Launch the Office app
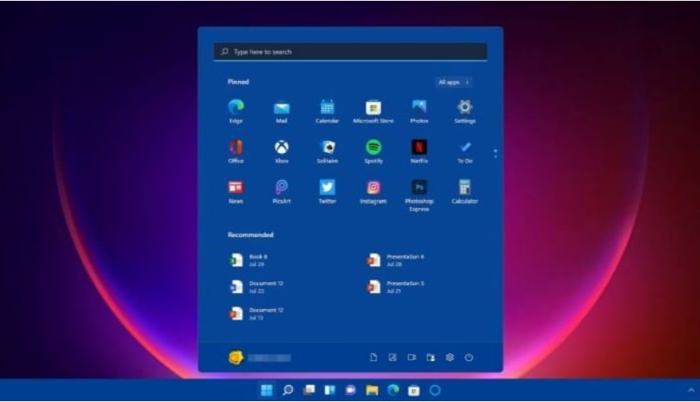 tap(236, 151)
